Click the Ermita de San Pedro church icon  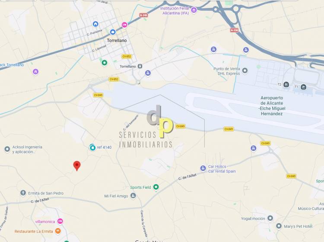pyautogui.click(x=23, y=193)
